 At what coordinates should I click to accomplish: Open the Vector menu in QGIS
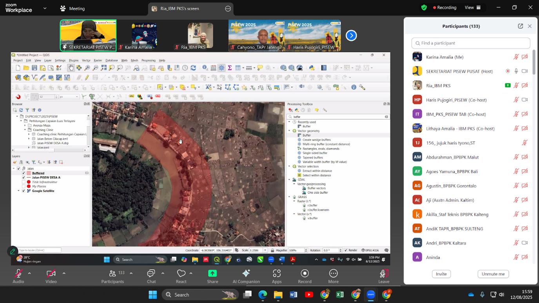[x=86, y=60]
